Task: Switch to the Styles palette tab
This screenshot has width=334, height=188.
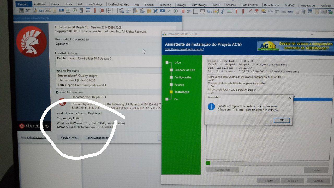Action: [68, 4]
